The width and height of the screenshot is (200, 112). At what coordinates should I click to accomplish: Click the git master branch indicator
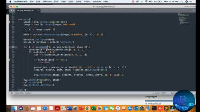pyautogui.click(x=159, y=93)
